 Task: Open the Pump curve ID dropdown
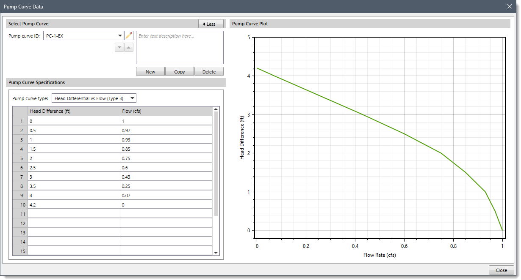pos(120,35)
